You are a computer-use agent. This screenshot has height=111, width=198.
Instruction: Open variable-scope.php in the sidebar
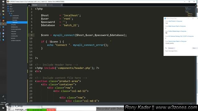click(16, 40)
